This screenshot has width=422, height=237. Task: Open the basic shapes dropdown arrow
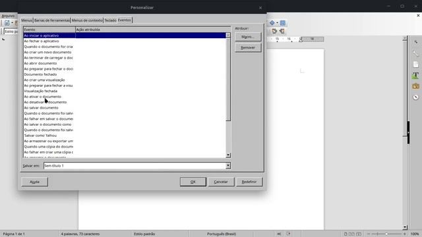(277, 23)
